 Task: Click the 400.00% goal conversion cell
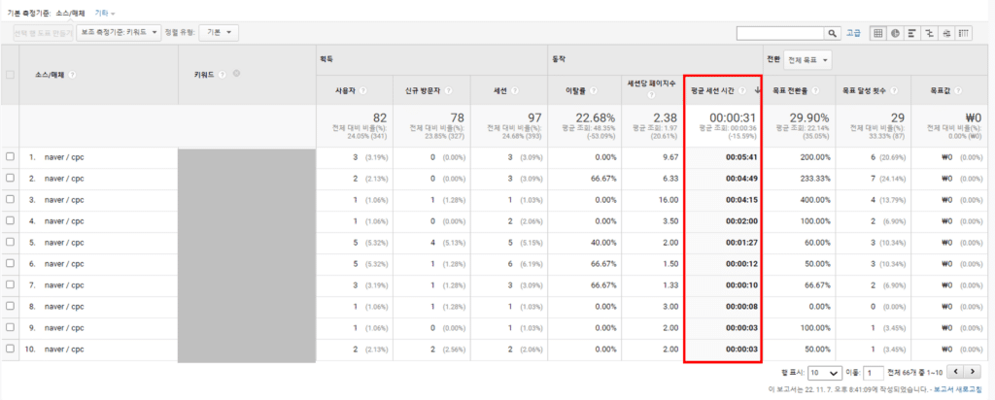click(816, 200)
